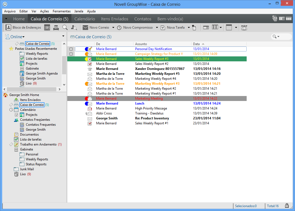
Task: Click the find contact person-search icon
Action: click(74, 28)
